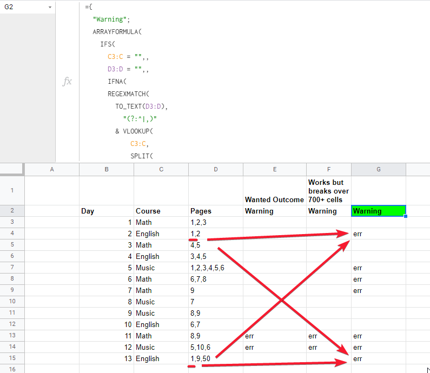Image resolution: width=430 pixels, height=373 pixels.
Task: Click the Pages cell '6,7' for day 10
Action: point(216,324)
